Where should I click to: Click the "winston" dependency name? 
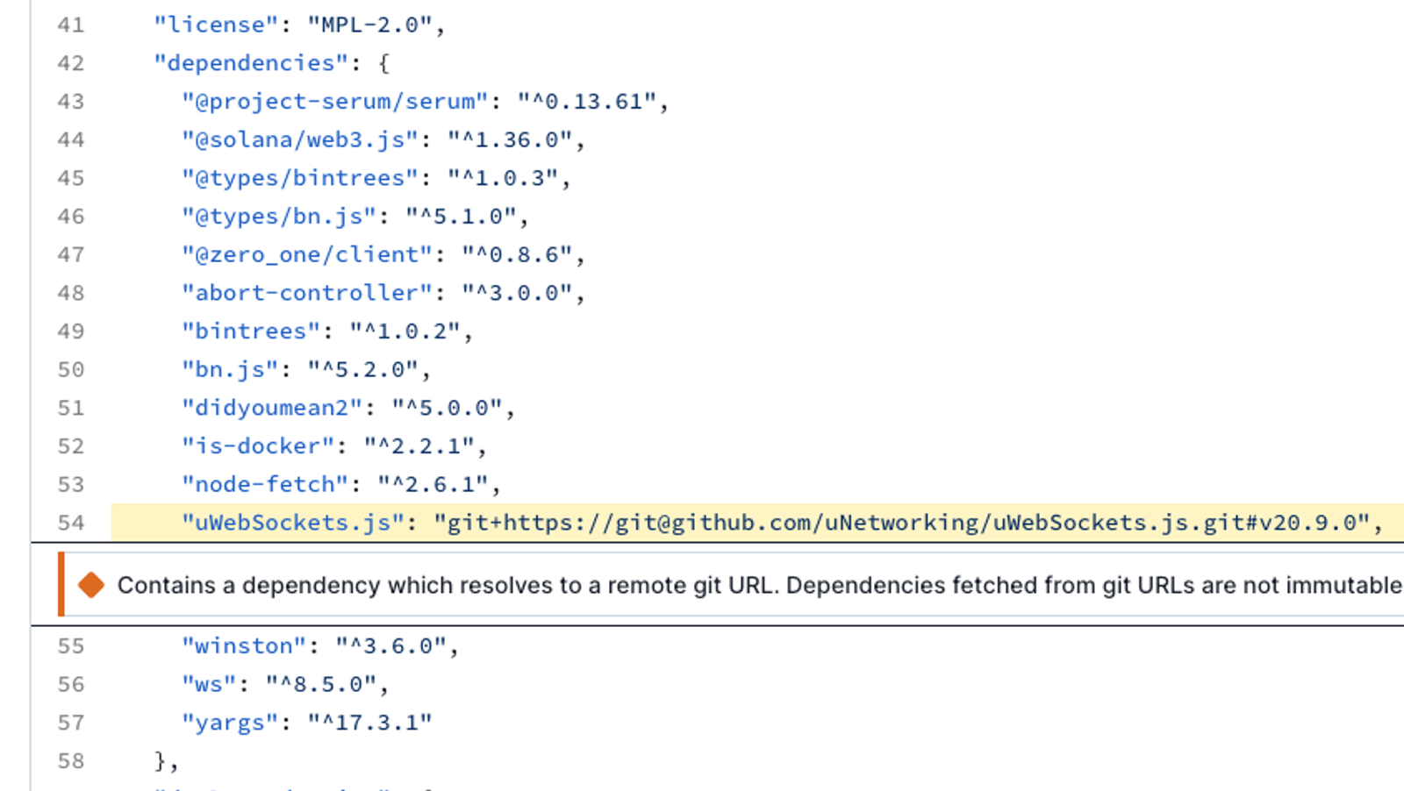244,646
